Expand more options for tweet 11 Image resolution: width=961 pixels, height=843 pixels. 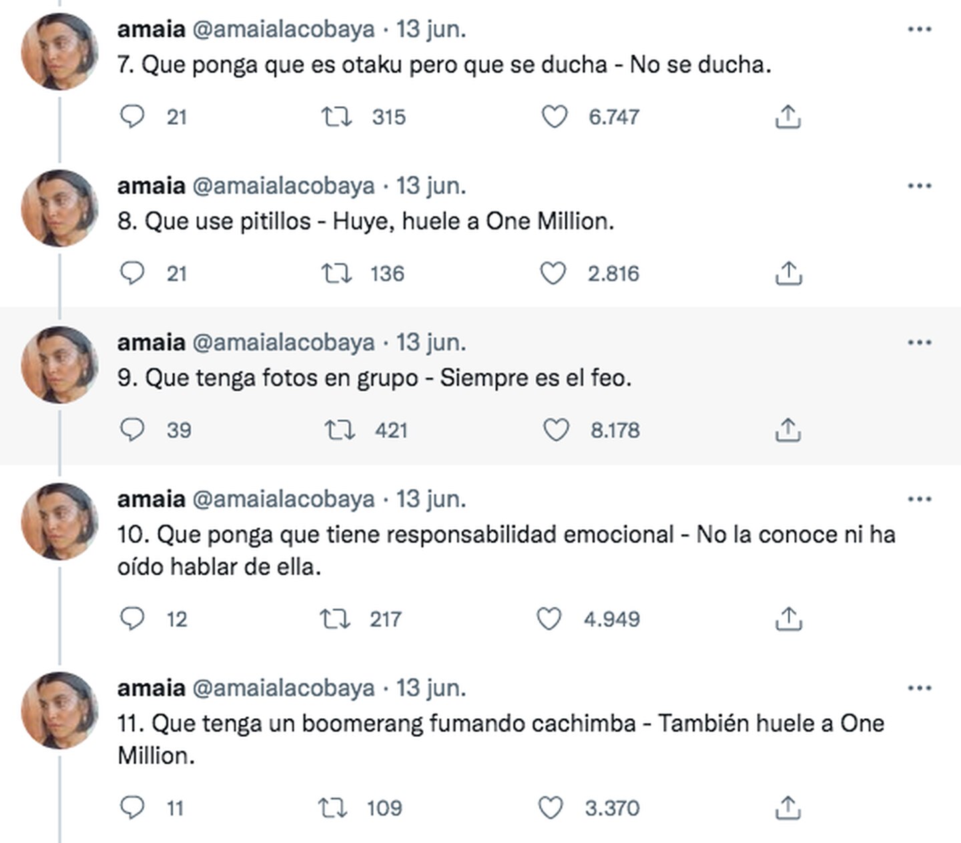919,688
